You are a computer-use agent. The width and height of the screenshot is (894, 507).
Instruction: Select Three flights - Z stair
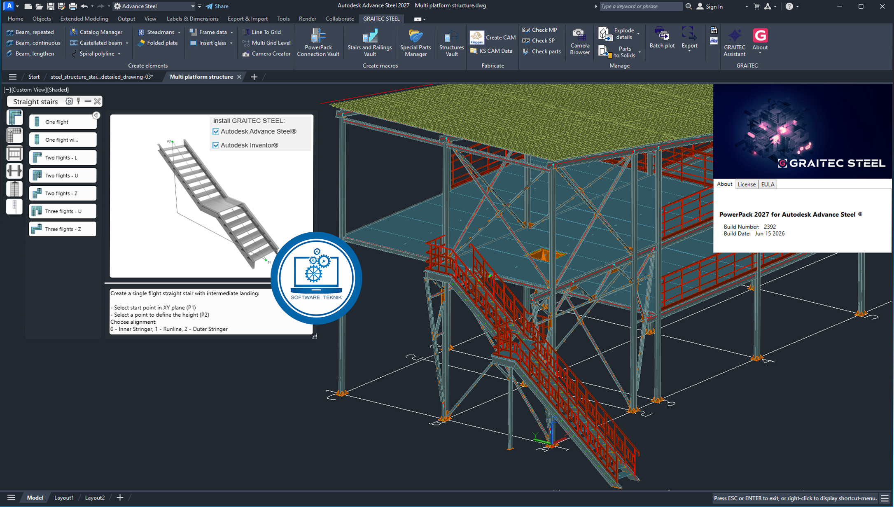pos(63,229)
